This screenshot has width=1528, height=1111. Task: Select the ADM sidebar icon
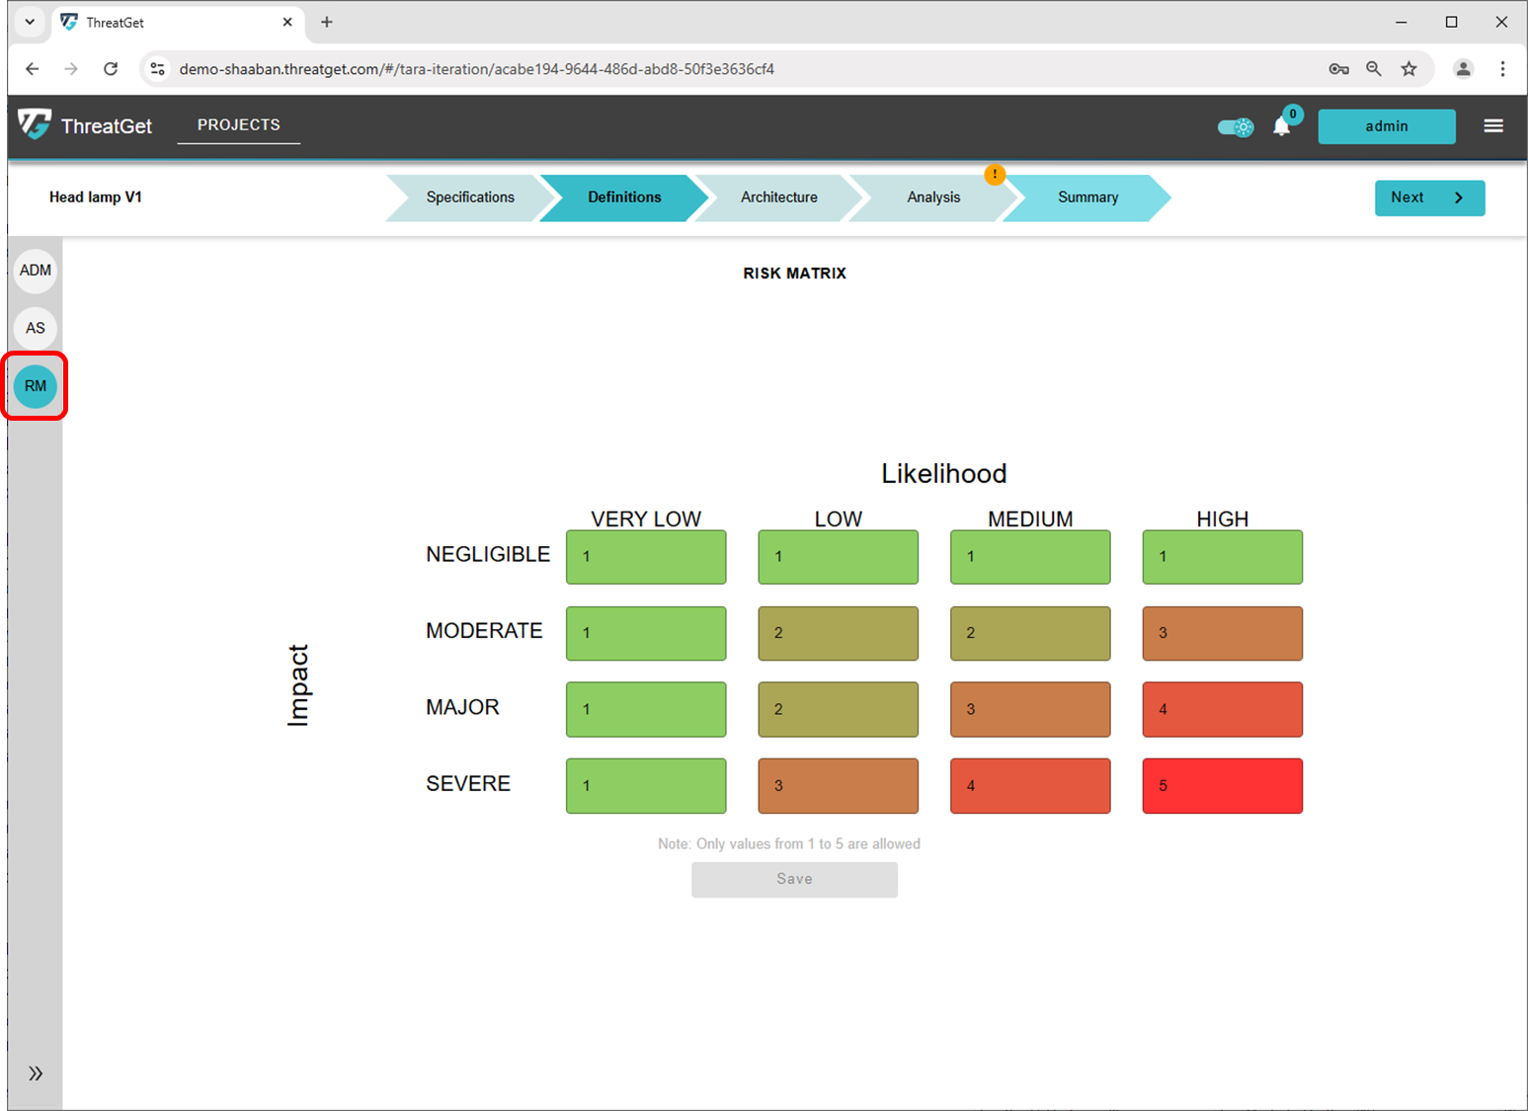tap(35, 270)
